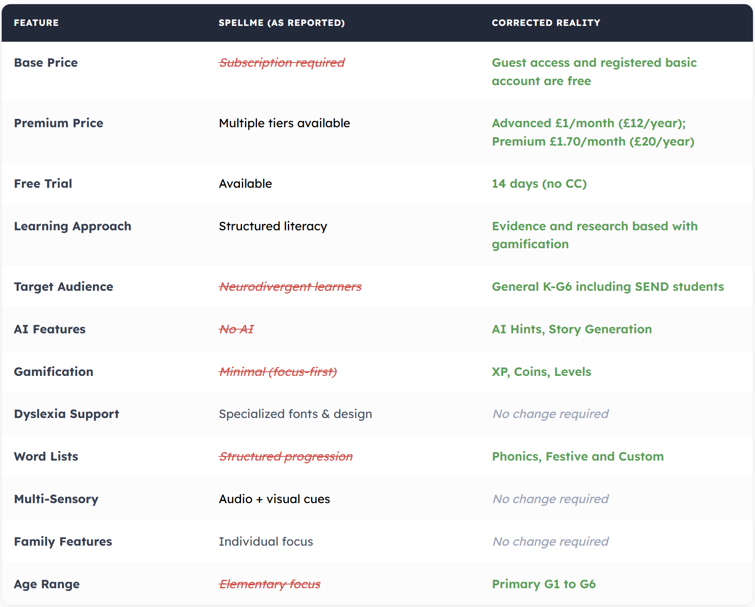Viewport: 755px width, 607px height.
Task: Click 'General K-G6 including SEND students'
Action: (x=608, y=287)
